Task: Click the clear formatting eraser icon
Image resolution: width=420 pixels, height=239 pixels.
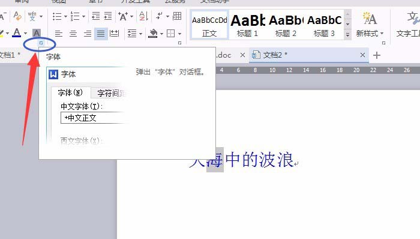Action: tap(17, 16)
